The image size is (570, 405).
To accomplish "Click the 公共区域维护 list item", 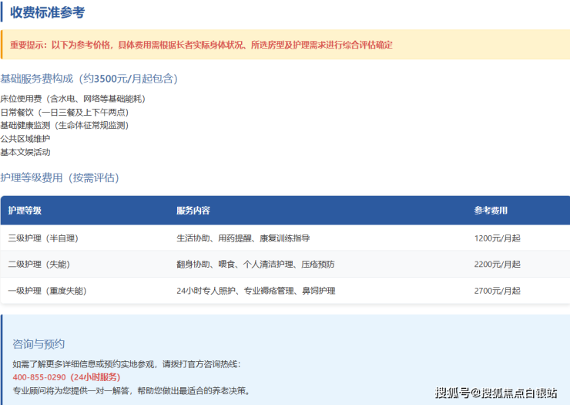I will [25, 139].
